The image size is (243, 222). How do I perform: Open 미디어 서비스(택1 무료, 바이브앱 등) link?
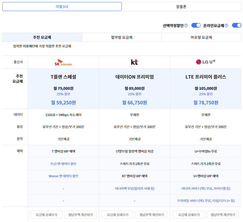click(206, 188)
